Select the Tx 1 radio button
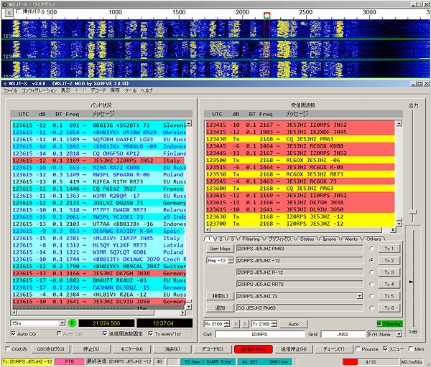Image resolution: width=431 pixels, height=367 pixels. coord(371,249)
